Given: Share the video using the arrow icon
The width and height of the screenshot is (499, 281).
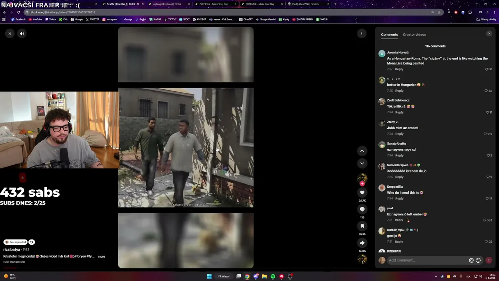Looking at the screenshot, I should click(x=362, y=243).
